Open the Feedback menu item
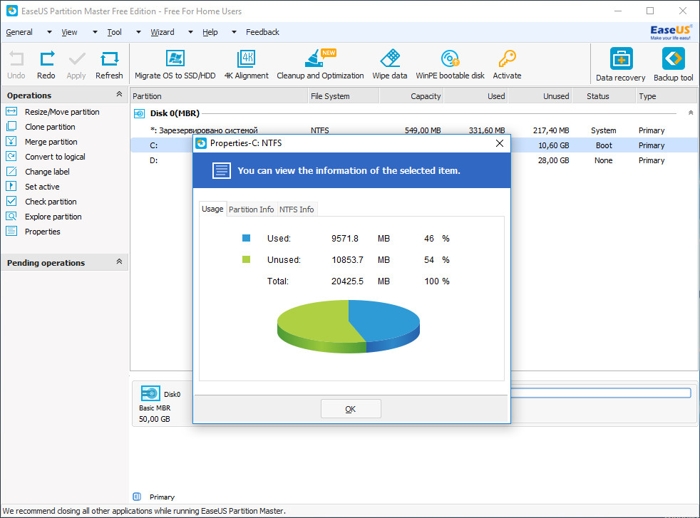This screenshot has height=518, width=700. click(262, 32)
